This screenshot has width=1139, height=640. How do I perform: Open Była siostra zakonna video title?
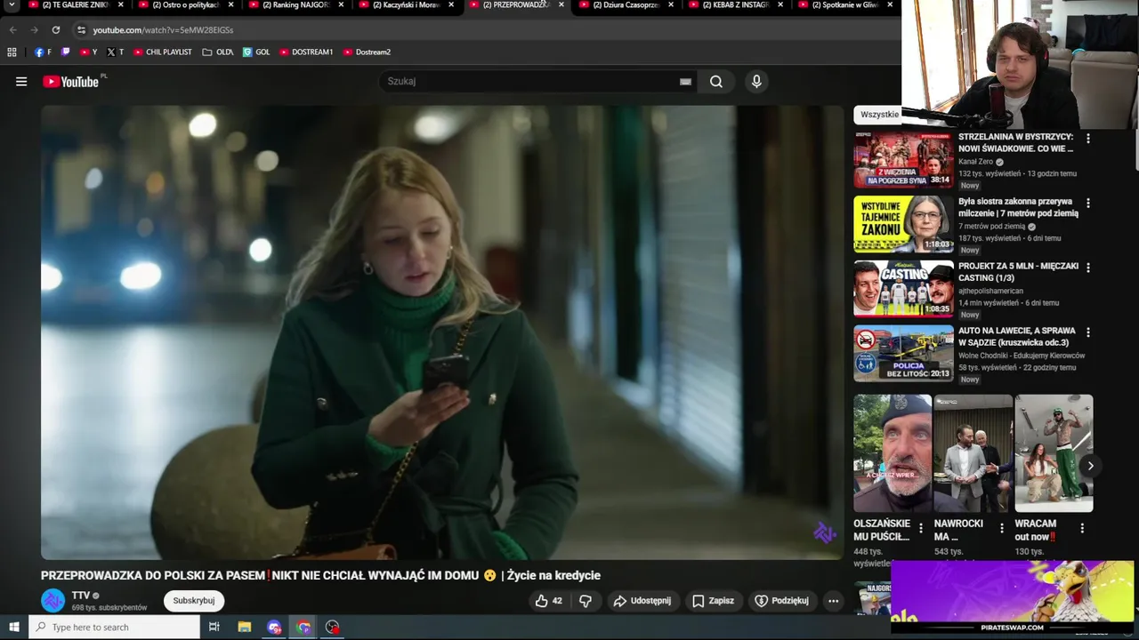(x=1018, y=207)
